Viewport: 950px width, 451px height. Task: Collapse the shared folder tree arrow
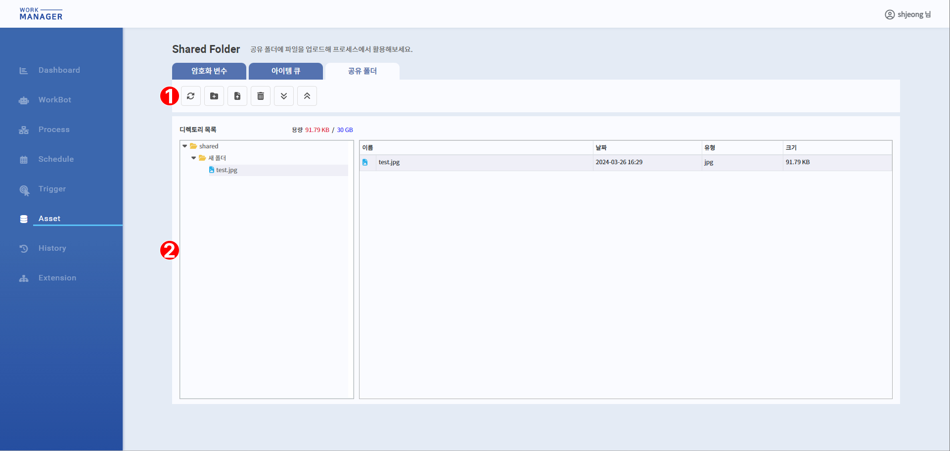pyautogui.click(x=185, y=146)
